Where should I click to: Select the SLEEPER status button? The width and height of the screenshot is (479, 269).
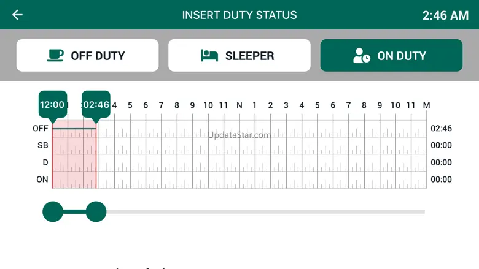click(x=240, y=55)
